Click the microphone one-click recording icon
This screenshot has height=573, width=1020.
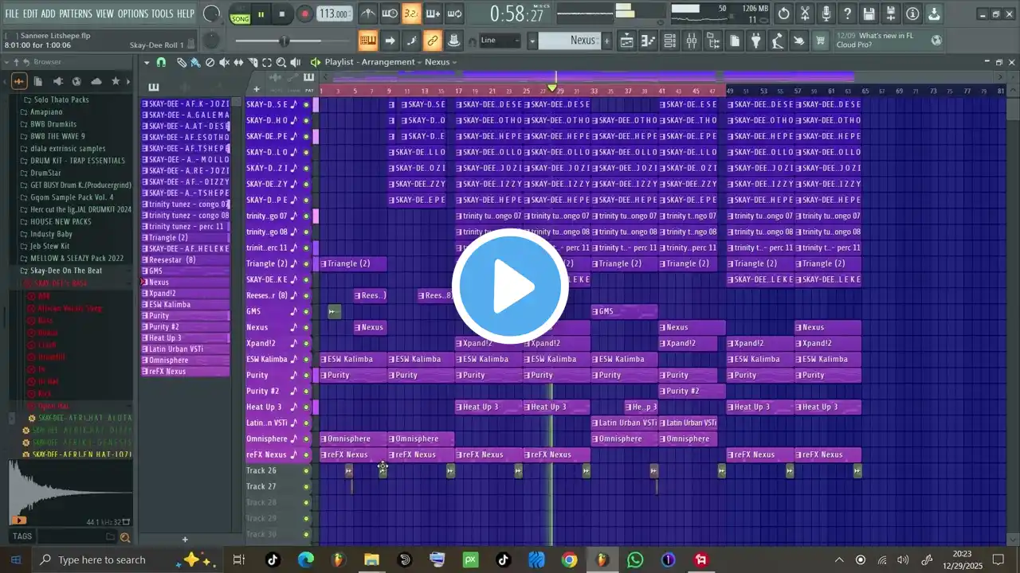[826, 14]
